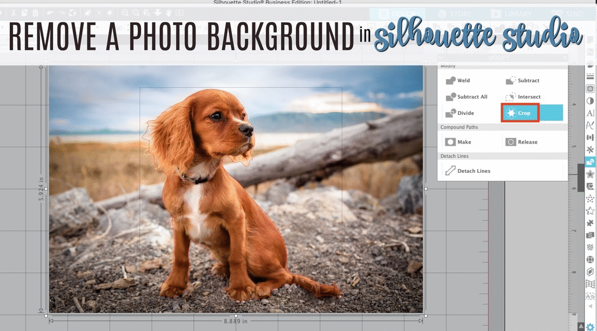Click the 5.924 in height label
Image resolution: width=597 pixels, height=331 pixels.
[x=41, y=189]
